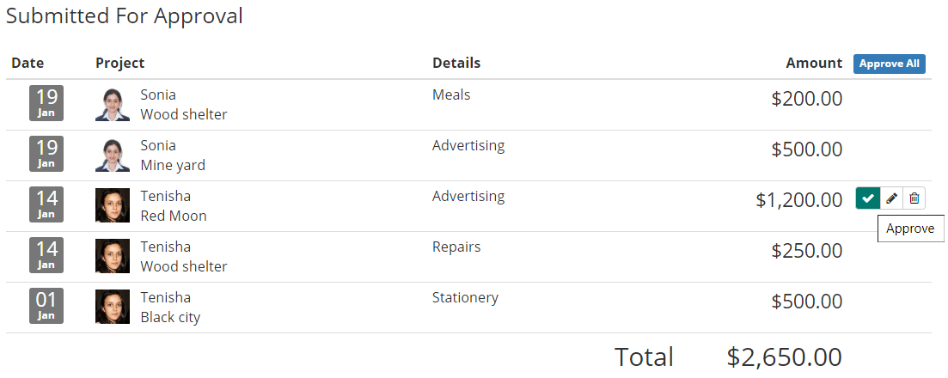Approve Tenisha's Red Moon expense with the green checkmark
The image size is (948, 378).
click(x=867, y=198)
